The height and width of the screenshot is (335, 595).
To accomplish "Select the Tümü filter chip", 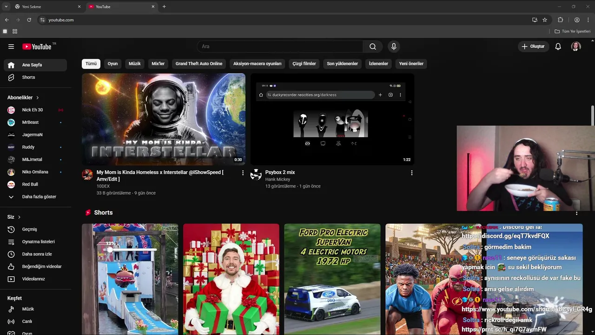I will pos(91,64).
